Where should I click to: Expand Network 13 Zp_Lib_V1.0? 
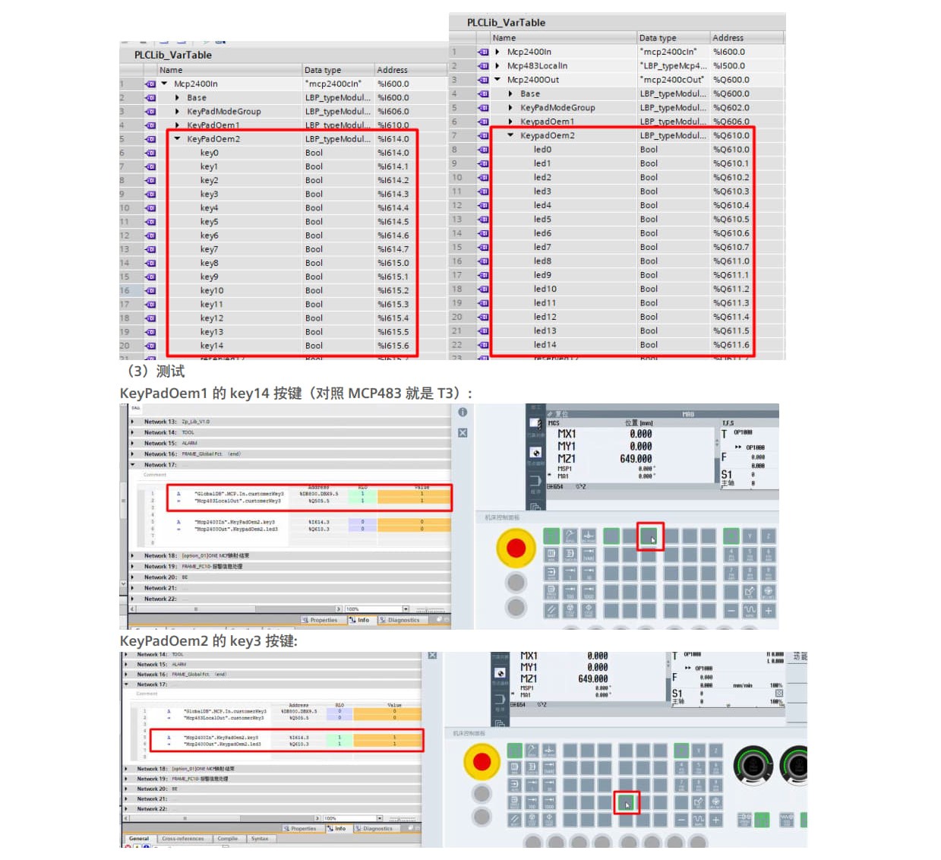click(132, 422)
